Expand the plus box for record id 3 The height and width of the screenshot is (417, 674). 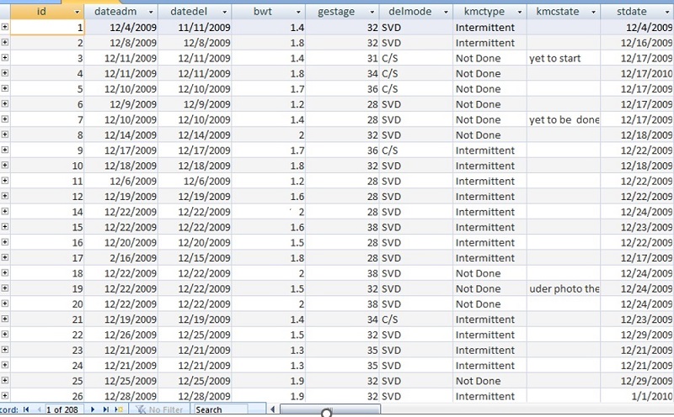click(x=5, y=57)
